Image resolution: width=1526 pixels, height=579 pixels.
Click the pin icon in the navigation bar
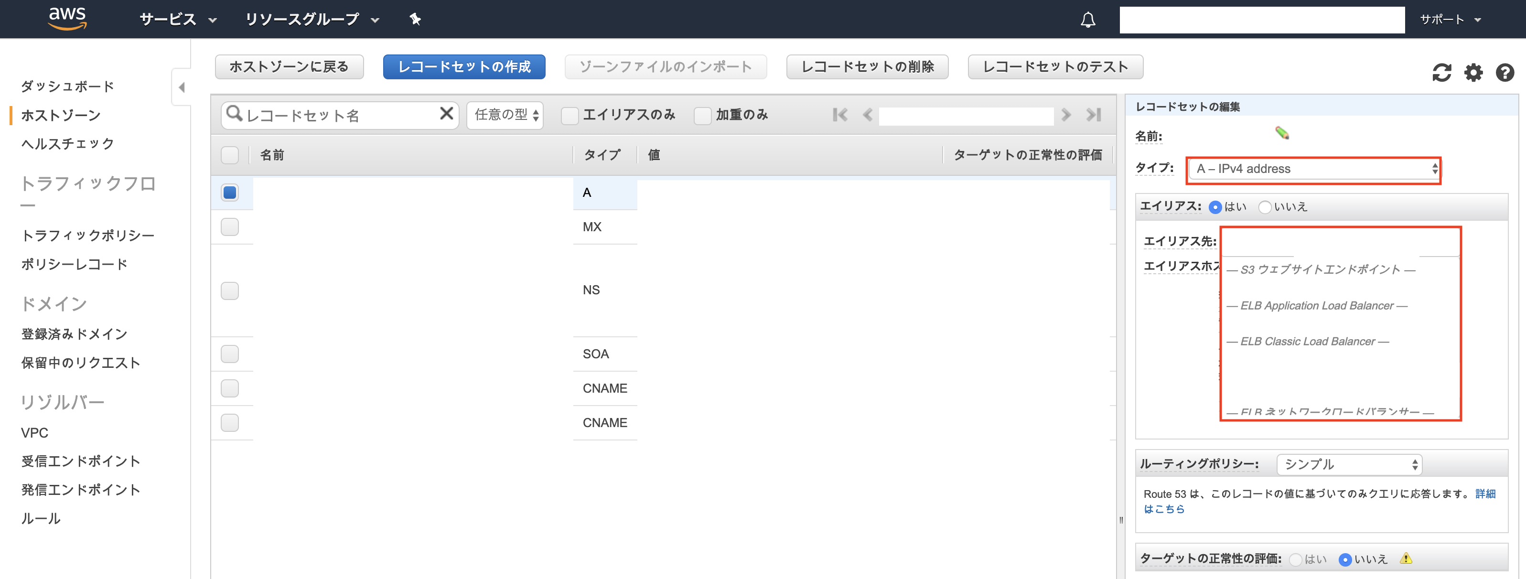pyautogui.click(x=415, y=19)
